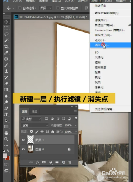The height and width of the screenshot is (182, 133).
Task: Open Move tool preset picker arrow
Action: (14, 8)
